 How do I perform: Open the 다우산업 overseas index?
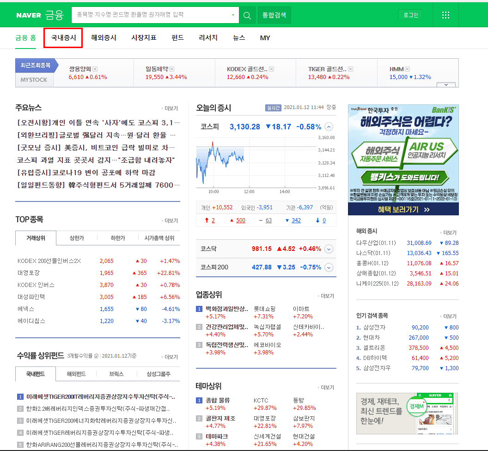376,243
